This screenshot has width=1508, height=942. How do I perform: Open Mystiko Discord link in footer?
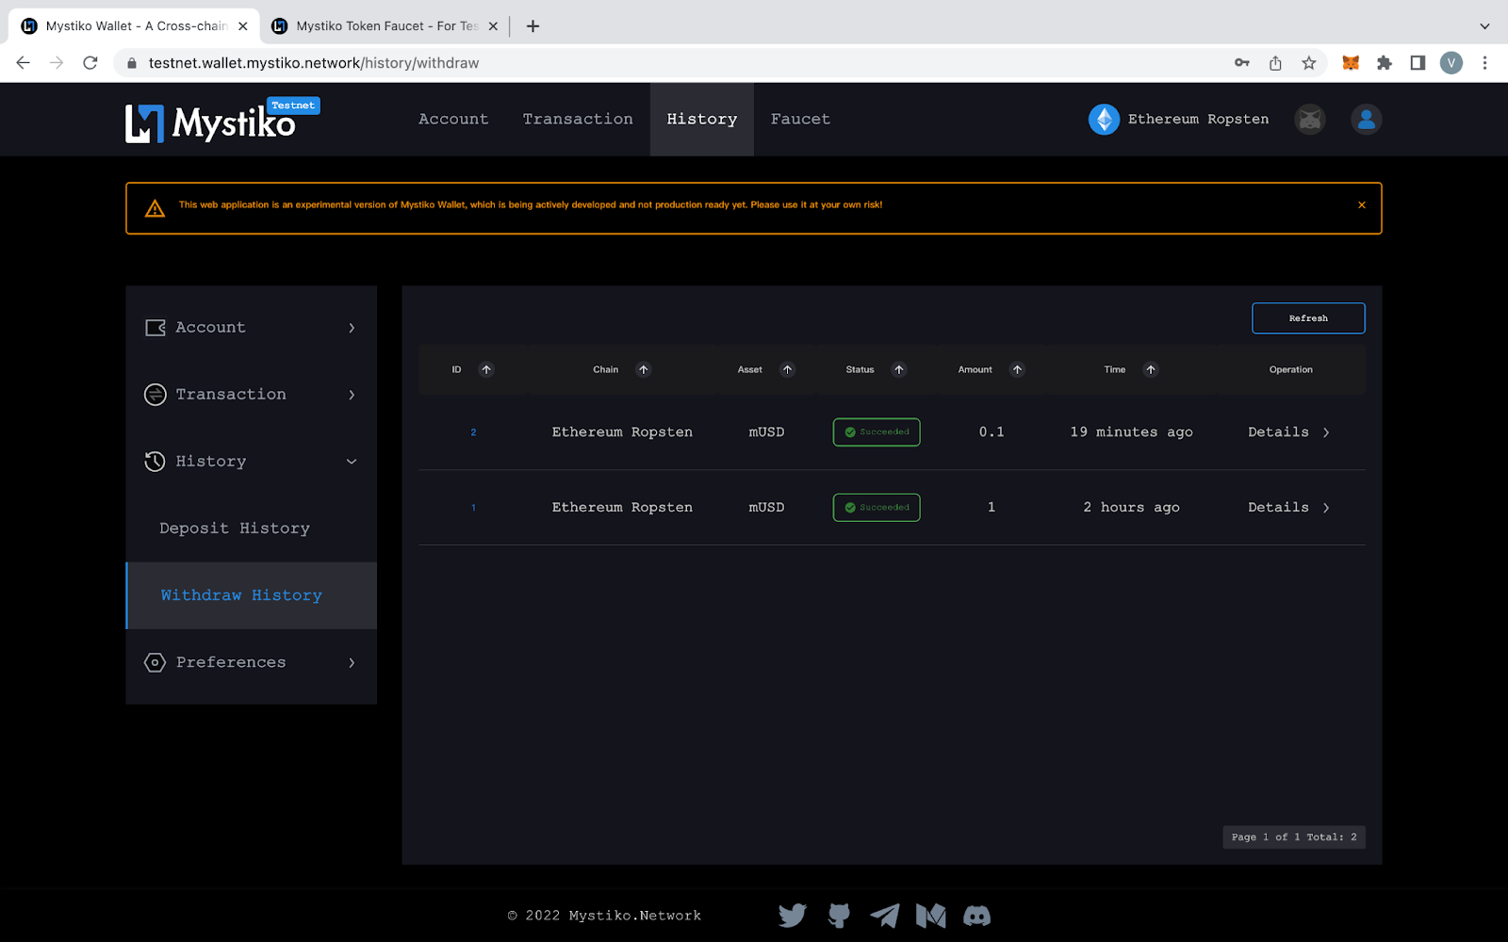976,916
